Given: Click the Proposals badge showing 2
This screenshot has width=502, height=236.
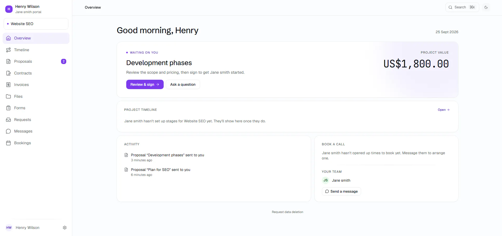Looking at the screenshot, I should click(64, 61).
